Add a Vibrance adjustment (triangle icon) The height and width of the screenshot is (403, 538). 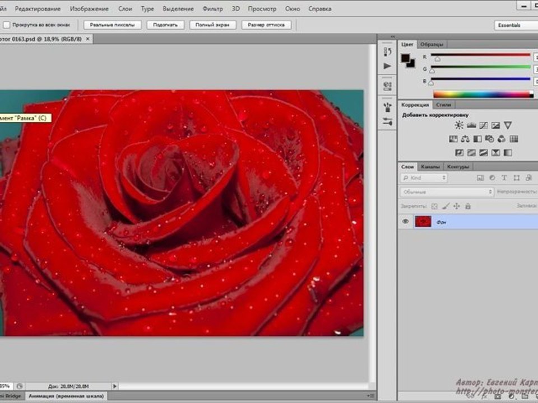click(508, 125)
